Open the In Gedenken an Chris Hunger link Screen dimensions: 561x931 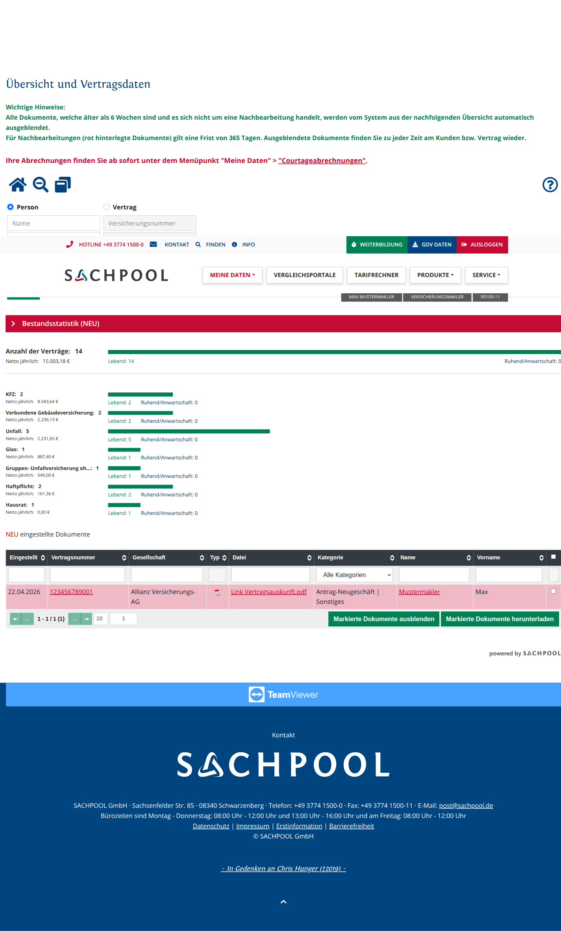tap(283, 869)
